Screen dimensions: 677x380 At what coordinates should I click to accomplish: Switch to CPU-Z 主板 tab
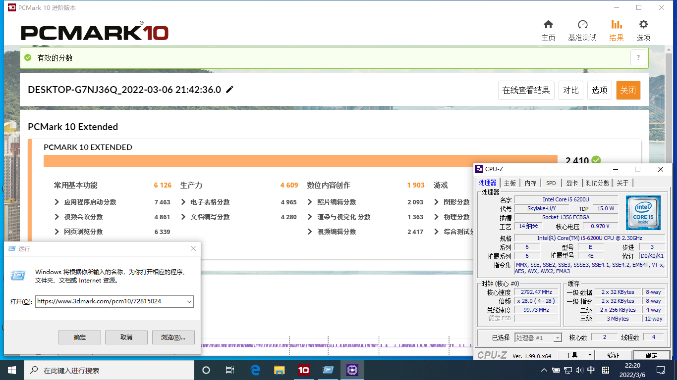click(510, 183)
